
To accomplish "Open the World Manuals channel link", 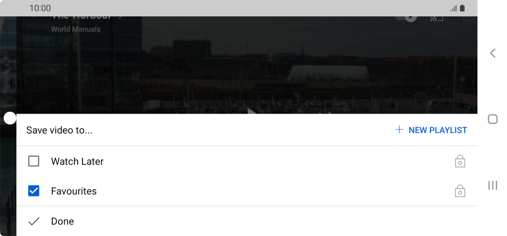I will (x=76, y=29).
